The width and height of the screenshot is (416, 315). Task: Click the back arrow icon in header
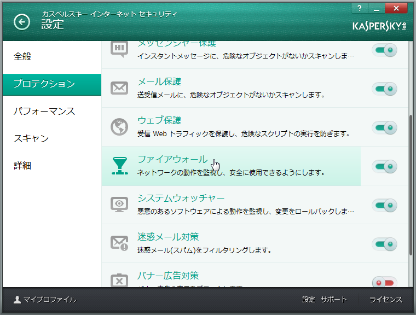(x=22, y=22)
